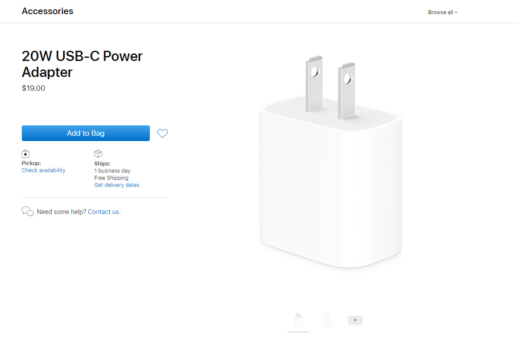Open Check availability for pickup
Viewport: 518px width, 344px height.
pos(44,170)
